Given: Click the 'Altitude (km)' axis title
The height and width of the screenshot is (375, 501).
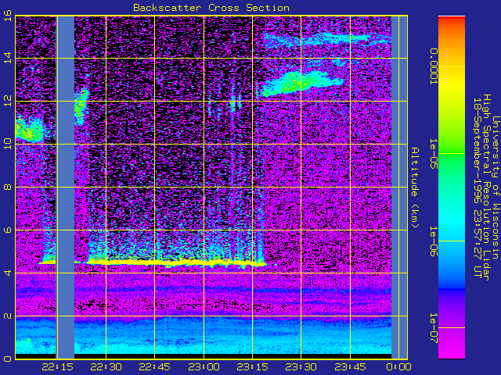Looking at the screenshot, I should click(x=415, y=187).
